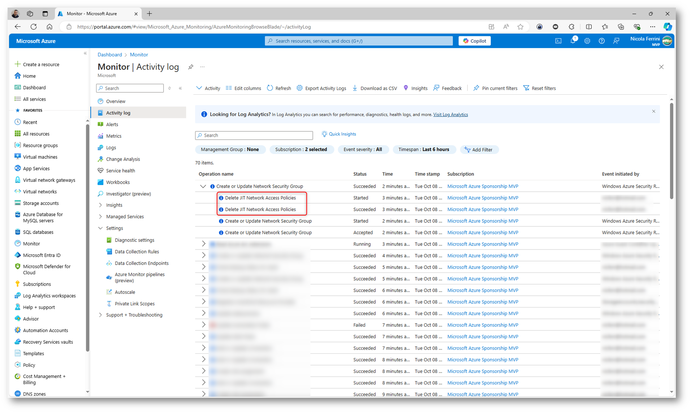Image resolution: width=691 pixels, height=413 pixels.
Task: Open Diagnostic settings
Action: tap(134, 240)
